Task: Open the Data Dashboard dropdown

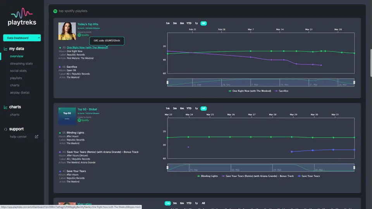Action: pos(22,38)
